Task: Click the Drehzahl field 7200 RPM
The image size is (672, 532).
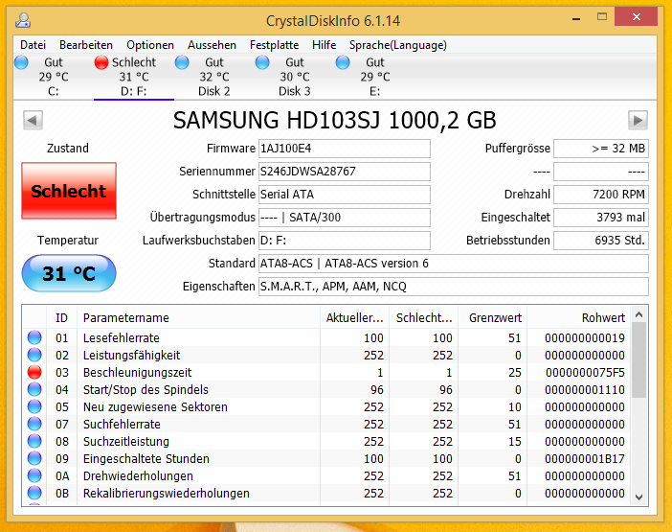Action: coord(601,195)
